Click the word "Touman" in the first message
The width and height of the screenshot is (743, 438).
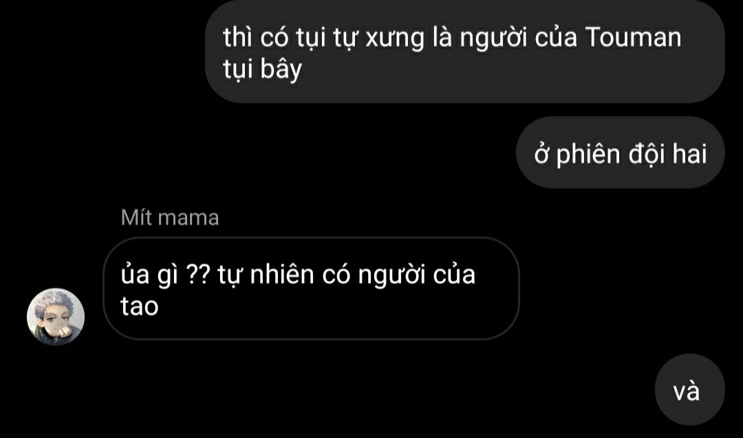pyautogui.click(x=634, y=37)
